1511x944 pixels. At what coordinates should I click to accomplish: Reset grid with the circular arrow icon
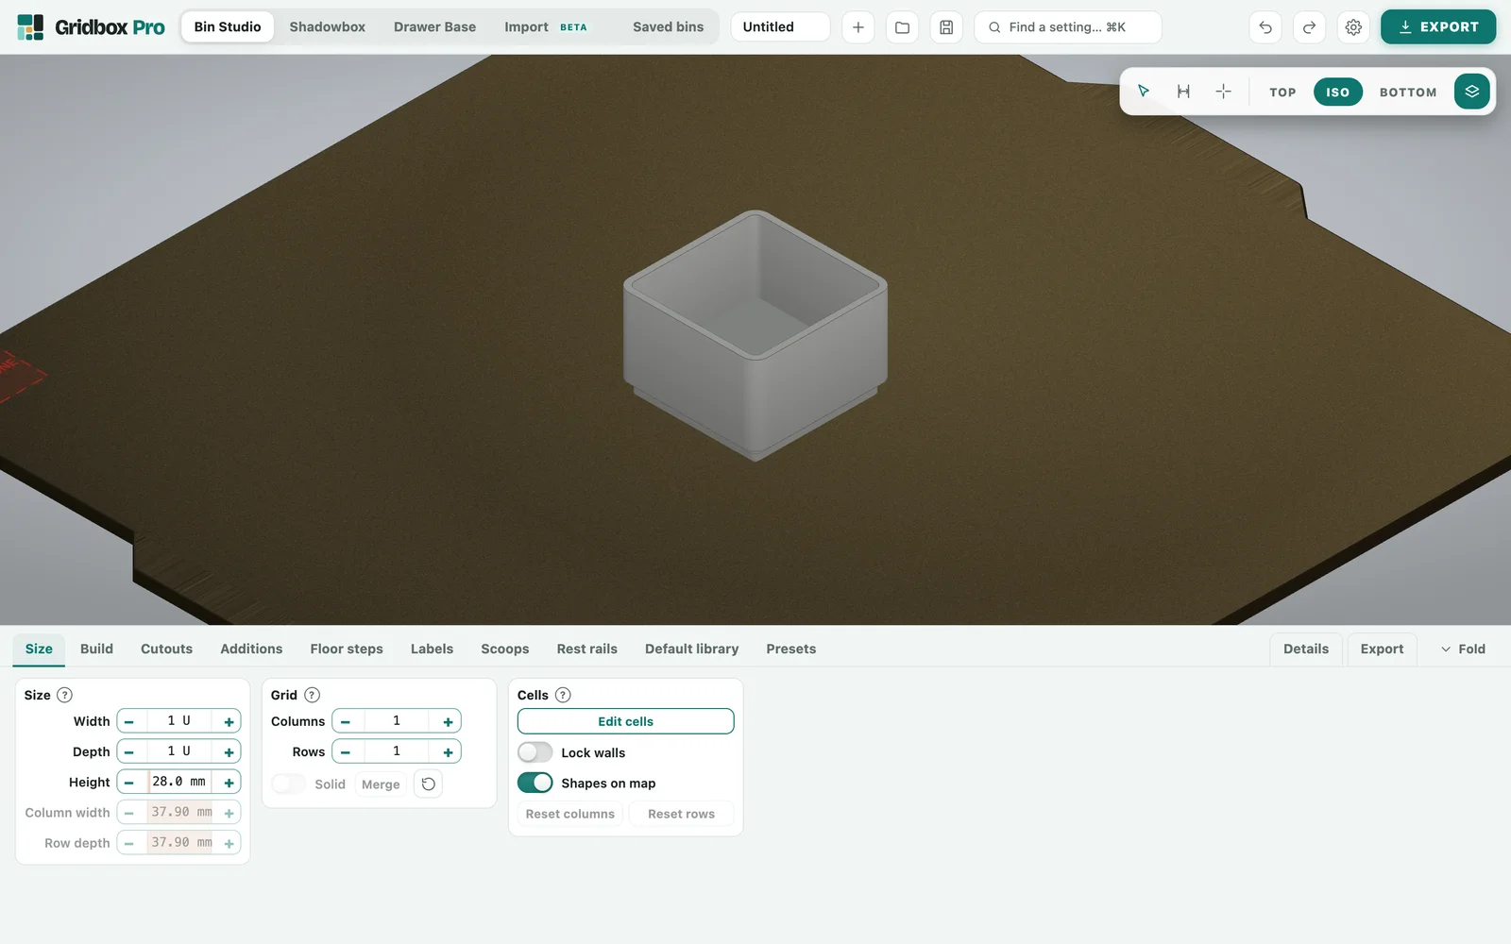[428, 784]
